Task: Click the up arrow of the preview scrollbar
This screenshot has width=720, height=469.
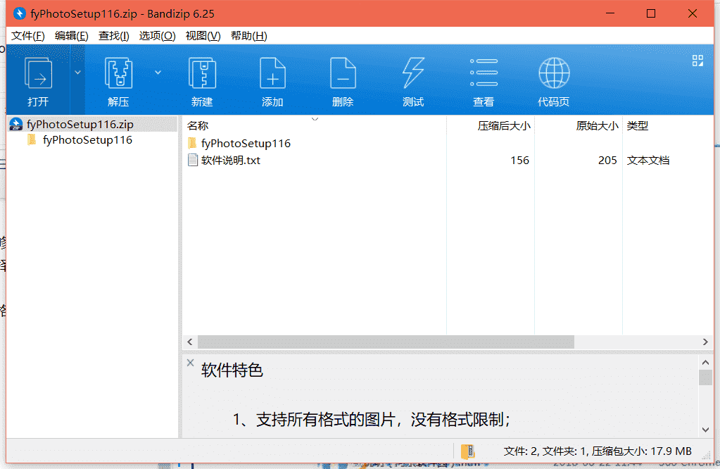Action: click(705, 363)
